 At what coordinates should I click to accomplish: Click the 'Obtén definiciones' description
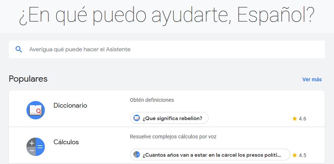coord(152,100)
